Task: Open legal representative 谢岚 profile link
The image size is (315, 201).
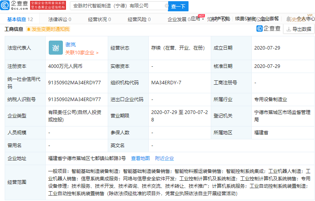Action: (71, 44)
